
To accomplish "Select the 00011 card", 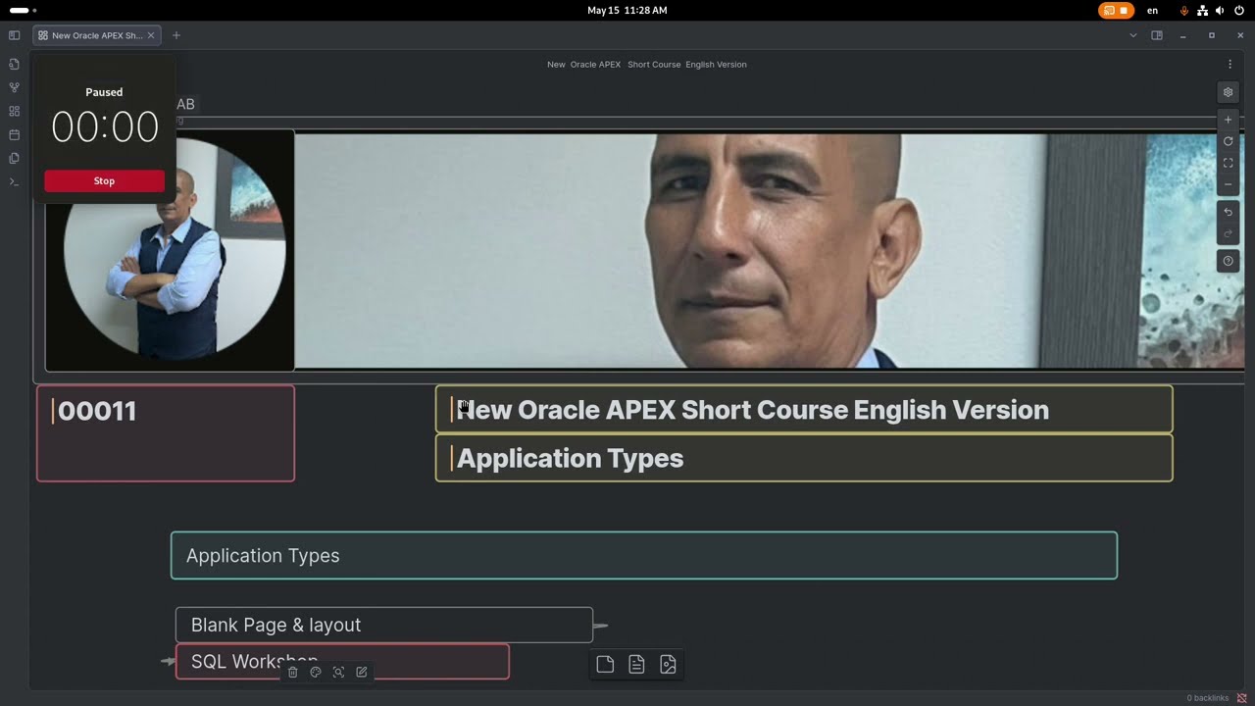I will (166, 433).
